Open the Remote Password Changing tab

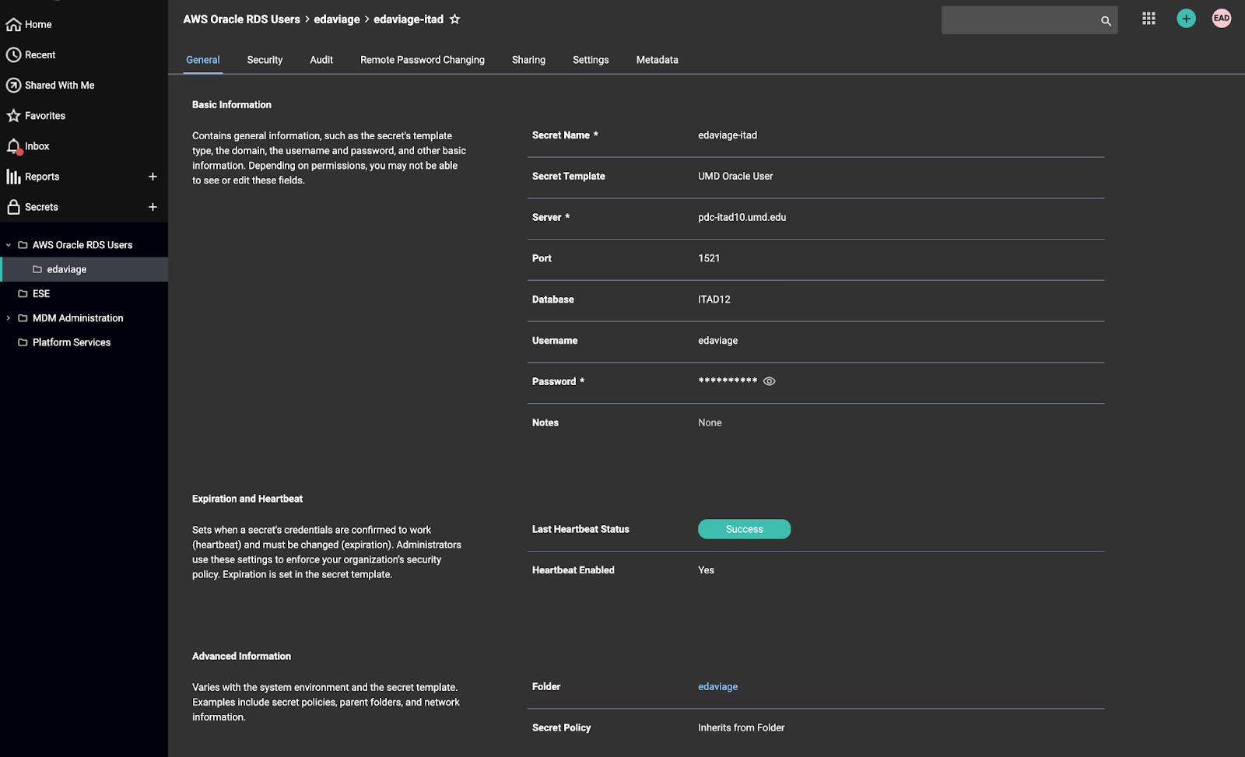[x=422, y=60]
